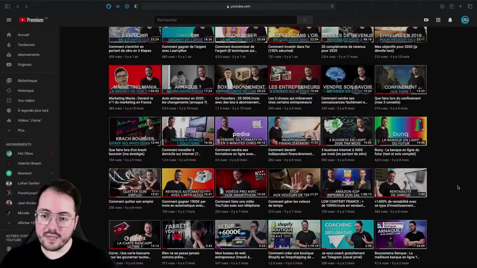Screen dimensions: 477x268
Task: Open your account avatar menu
Action: 465,20
